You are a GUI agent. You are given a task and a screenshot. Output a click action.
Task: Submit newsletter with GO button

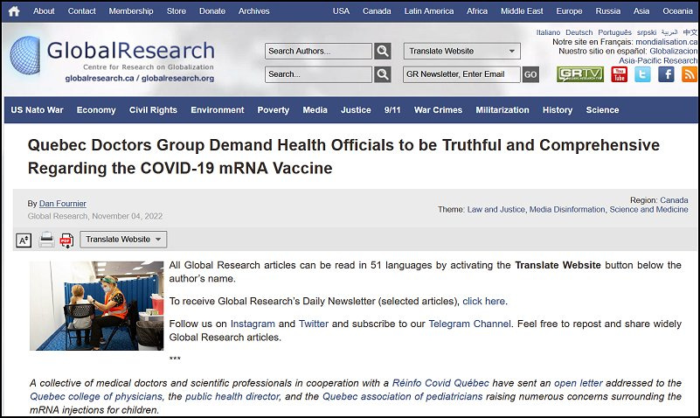pos(530,74)
